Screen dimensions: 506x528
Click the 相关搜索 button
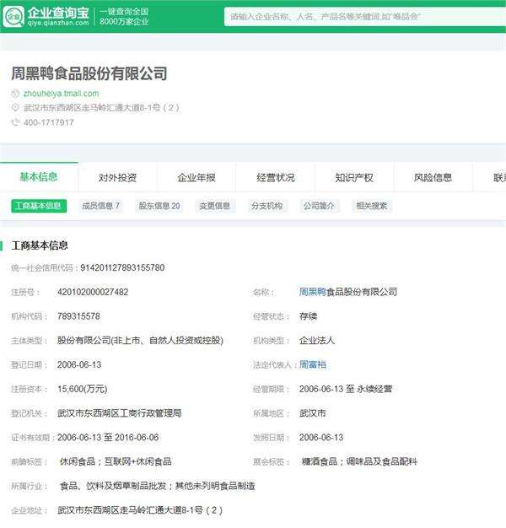371,206
